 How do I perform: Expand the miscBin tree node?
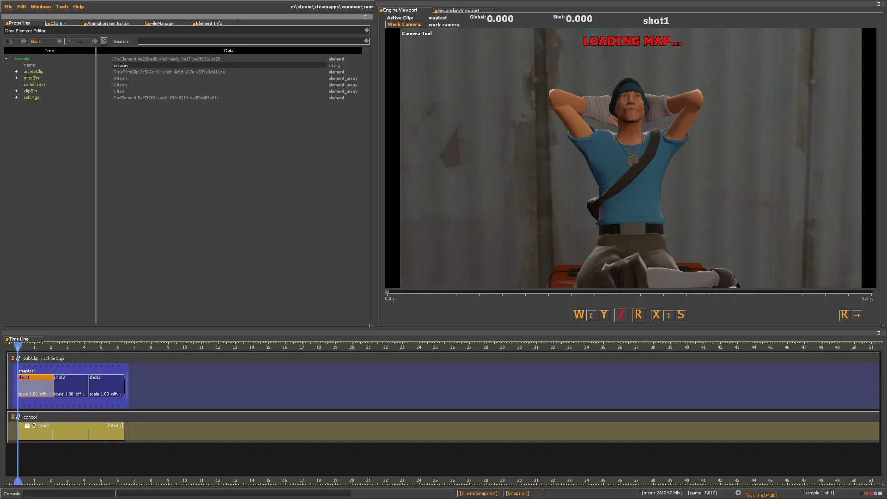click(16, 78)
